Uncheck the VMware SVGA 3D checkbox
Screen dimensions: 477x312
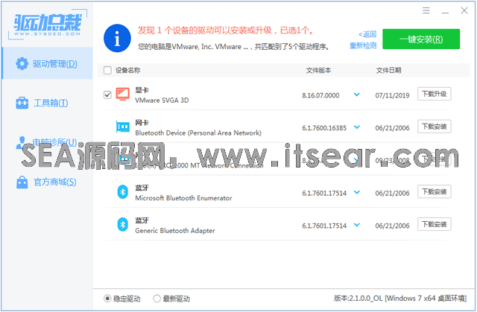click(x=107, y=95)
